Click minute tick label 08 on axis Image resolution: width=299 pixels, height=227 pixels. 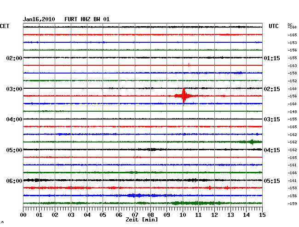pyautogui.click(x=150, y=215)
